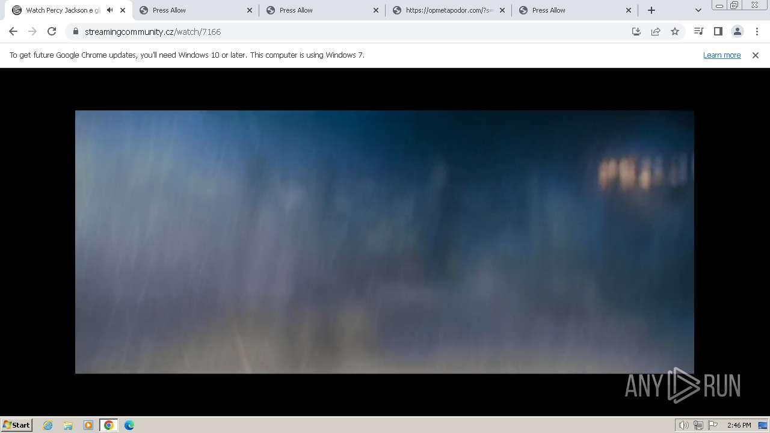Reload the current page
The image size is (770, 433).
point(52,31)
